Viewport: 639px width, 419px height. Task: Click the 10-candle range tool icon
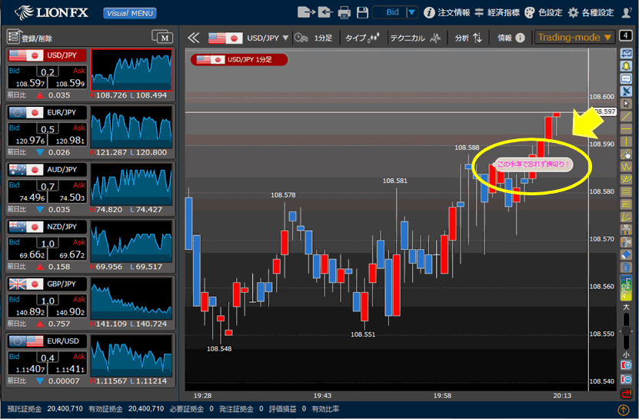point(626,229)
